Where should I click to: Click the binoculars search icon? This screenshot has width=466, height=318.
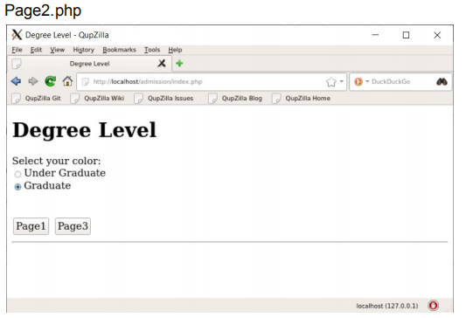pos(442,81)
